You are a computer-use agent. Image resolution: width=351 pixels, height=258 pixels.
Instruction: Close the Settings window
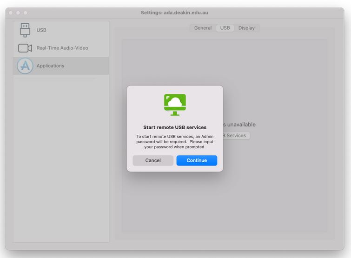click(x=11, y=13)
